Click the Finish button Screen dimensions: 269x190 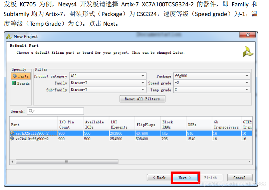(211, 178)
